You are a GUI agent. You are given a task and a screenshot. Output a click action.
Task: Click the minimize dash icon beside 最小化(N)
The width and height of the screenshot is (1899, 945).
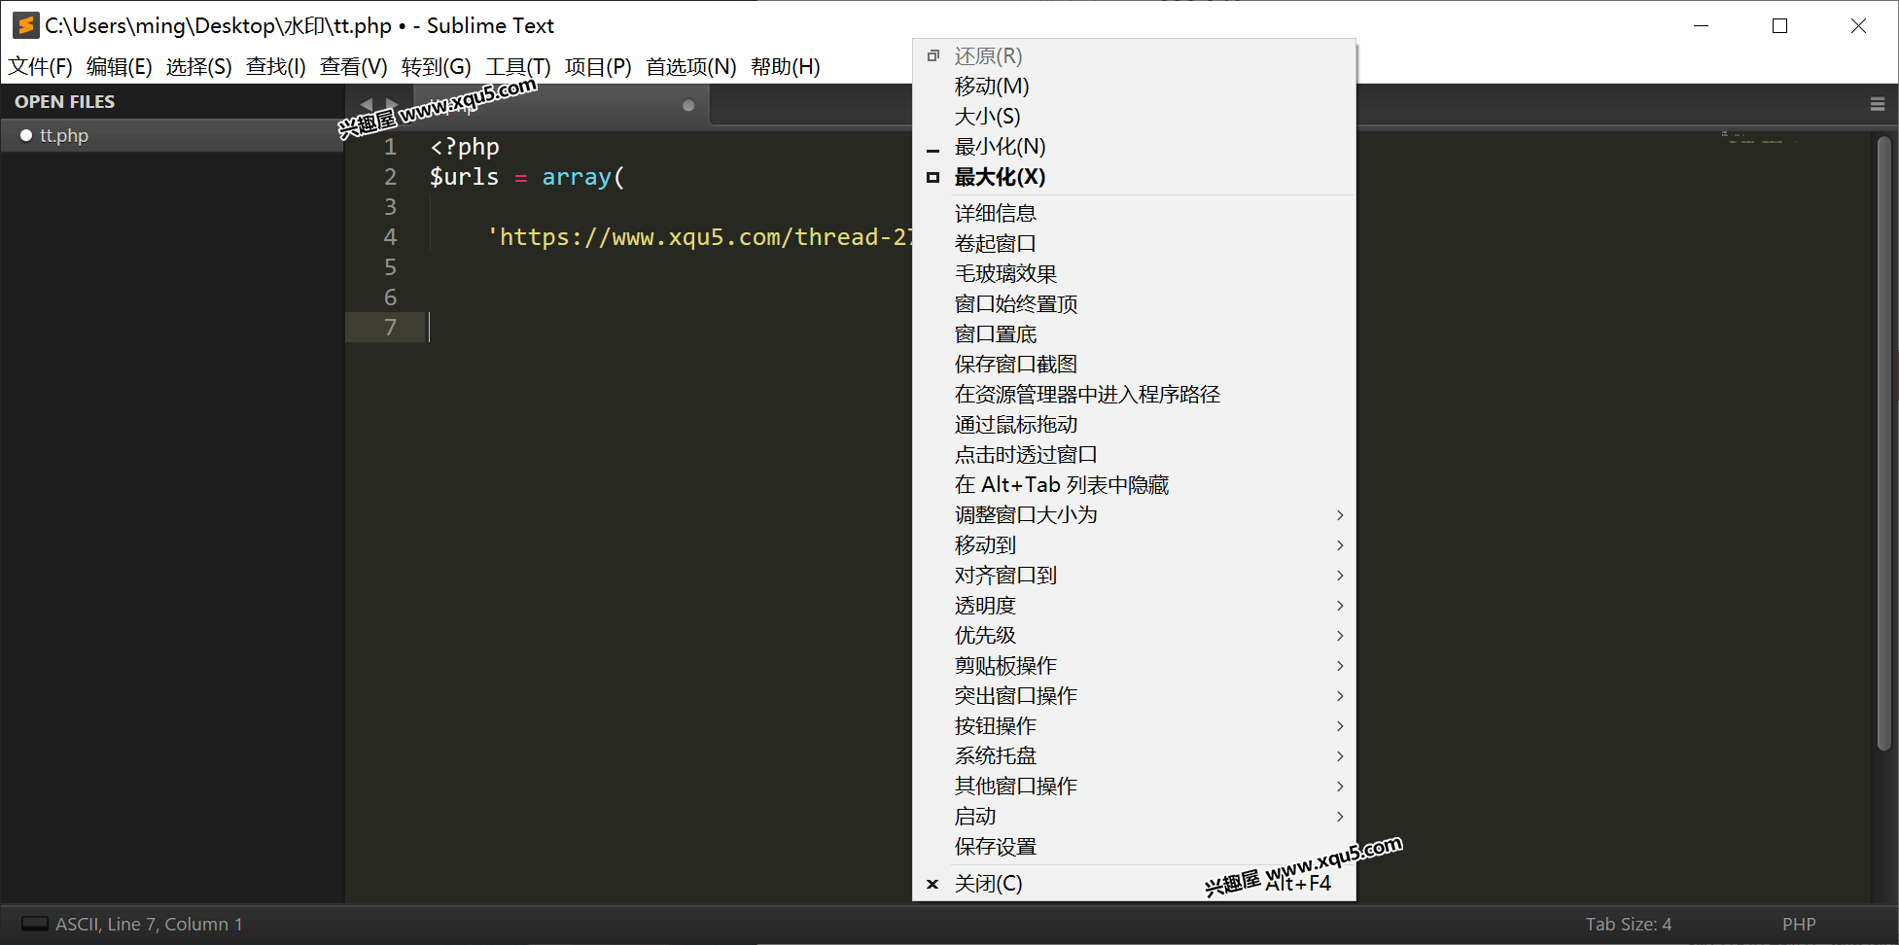(x=932, y=151)
